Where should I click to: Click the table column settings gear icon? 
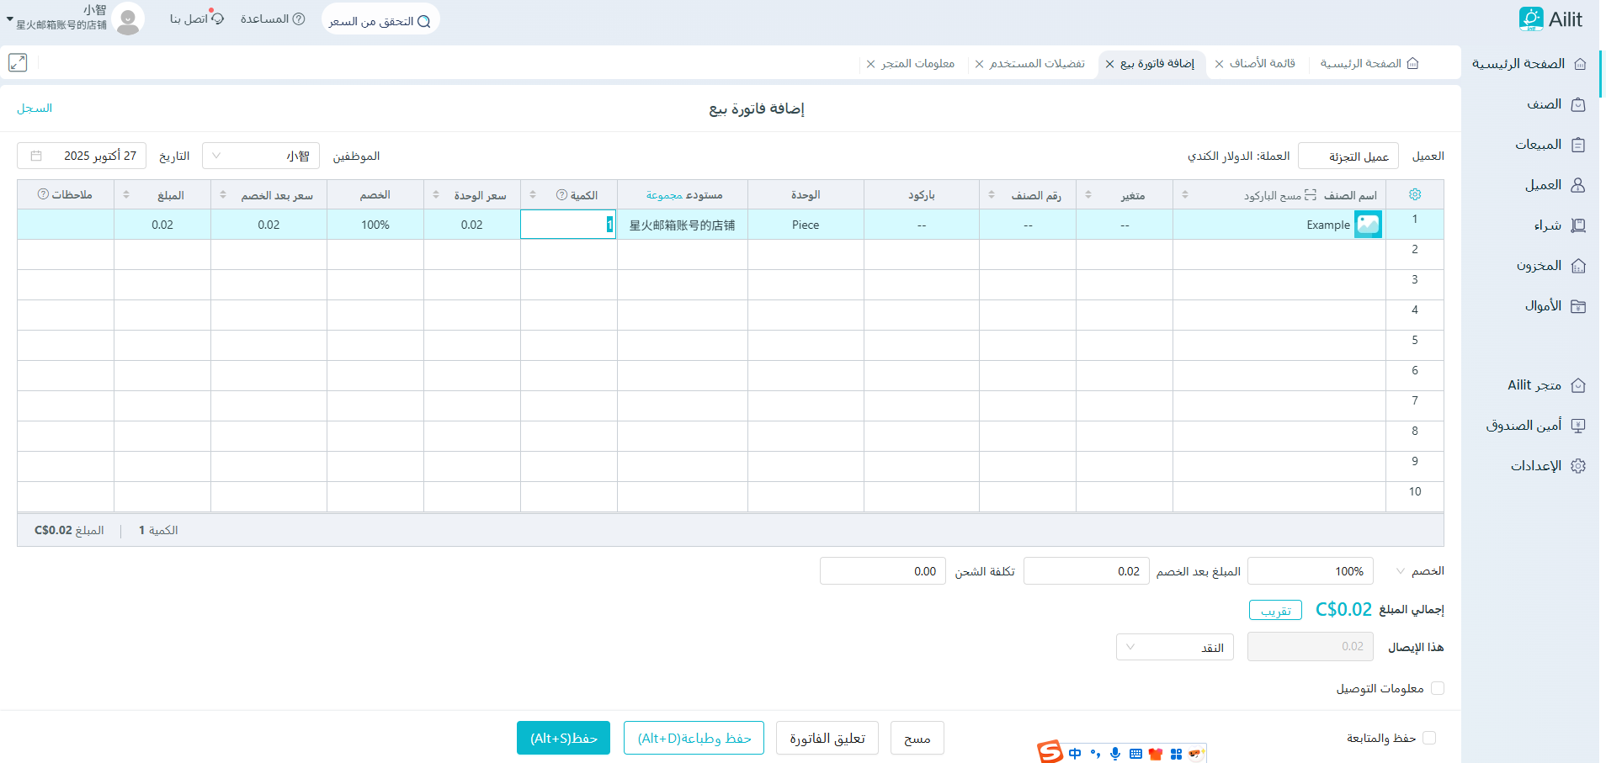click(1415, 194)
